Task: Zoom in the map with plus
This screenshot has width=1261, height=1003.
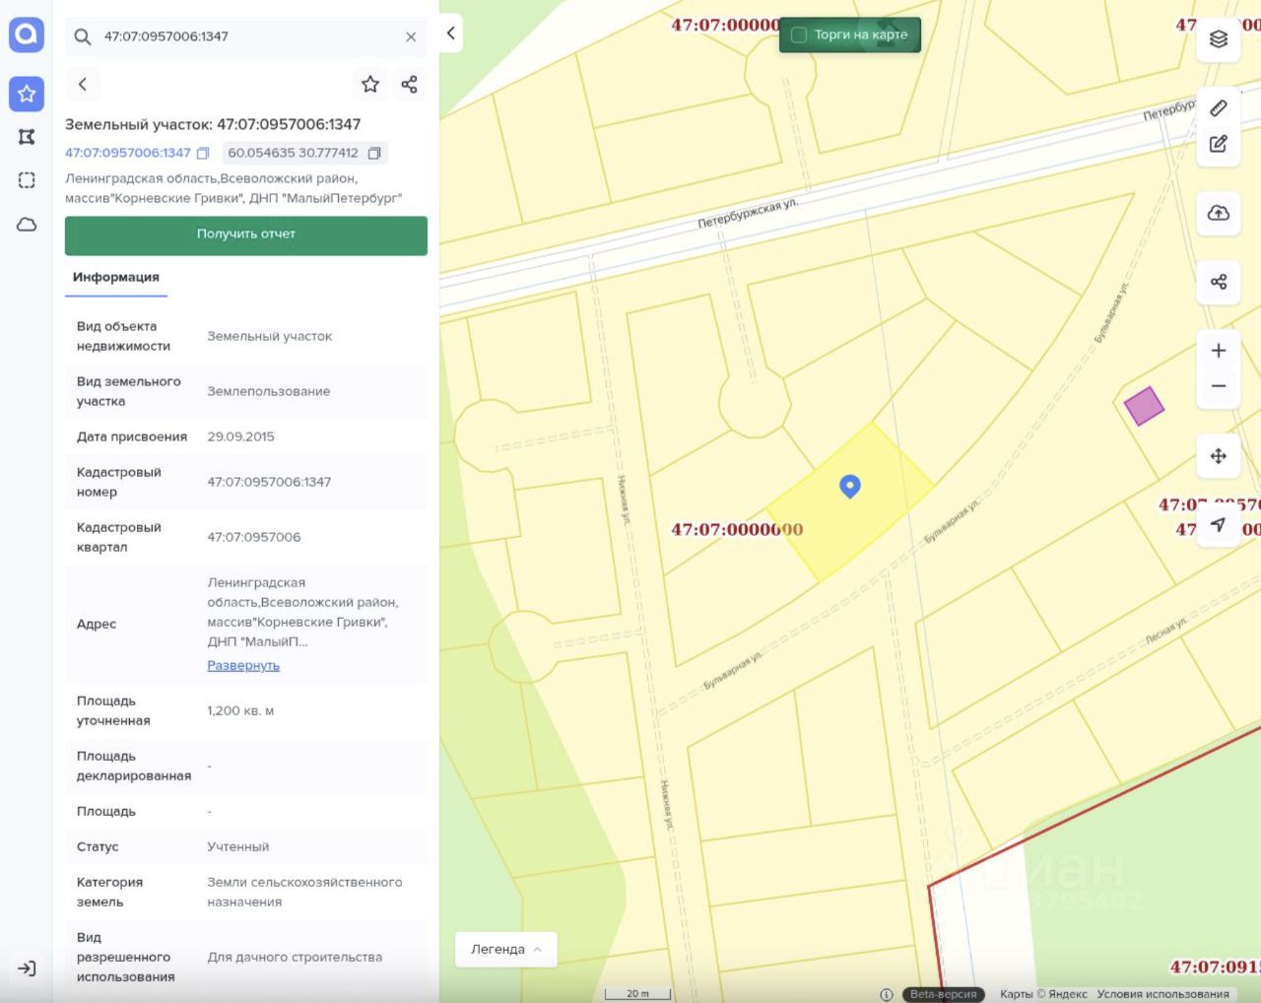Action: 1219,351
